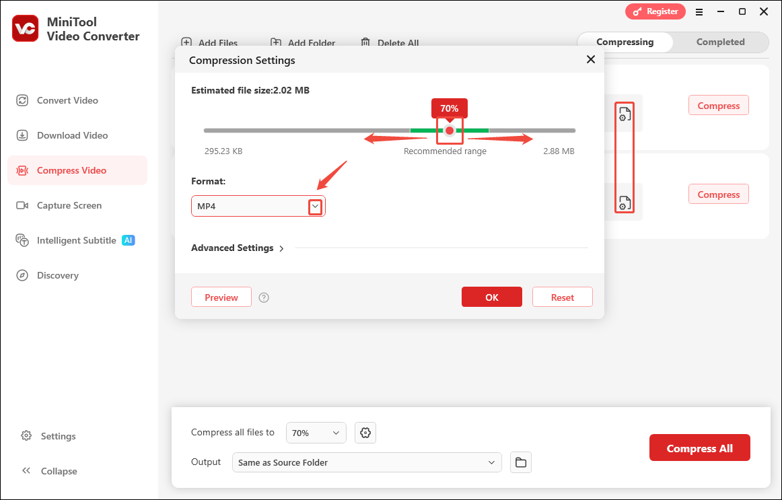Collapse the sidebar

click(49, 471)
